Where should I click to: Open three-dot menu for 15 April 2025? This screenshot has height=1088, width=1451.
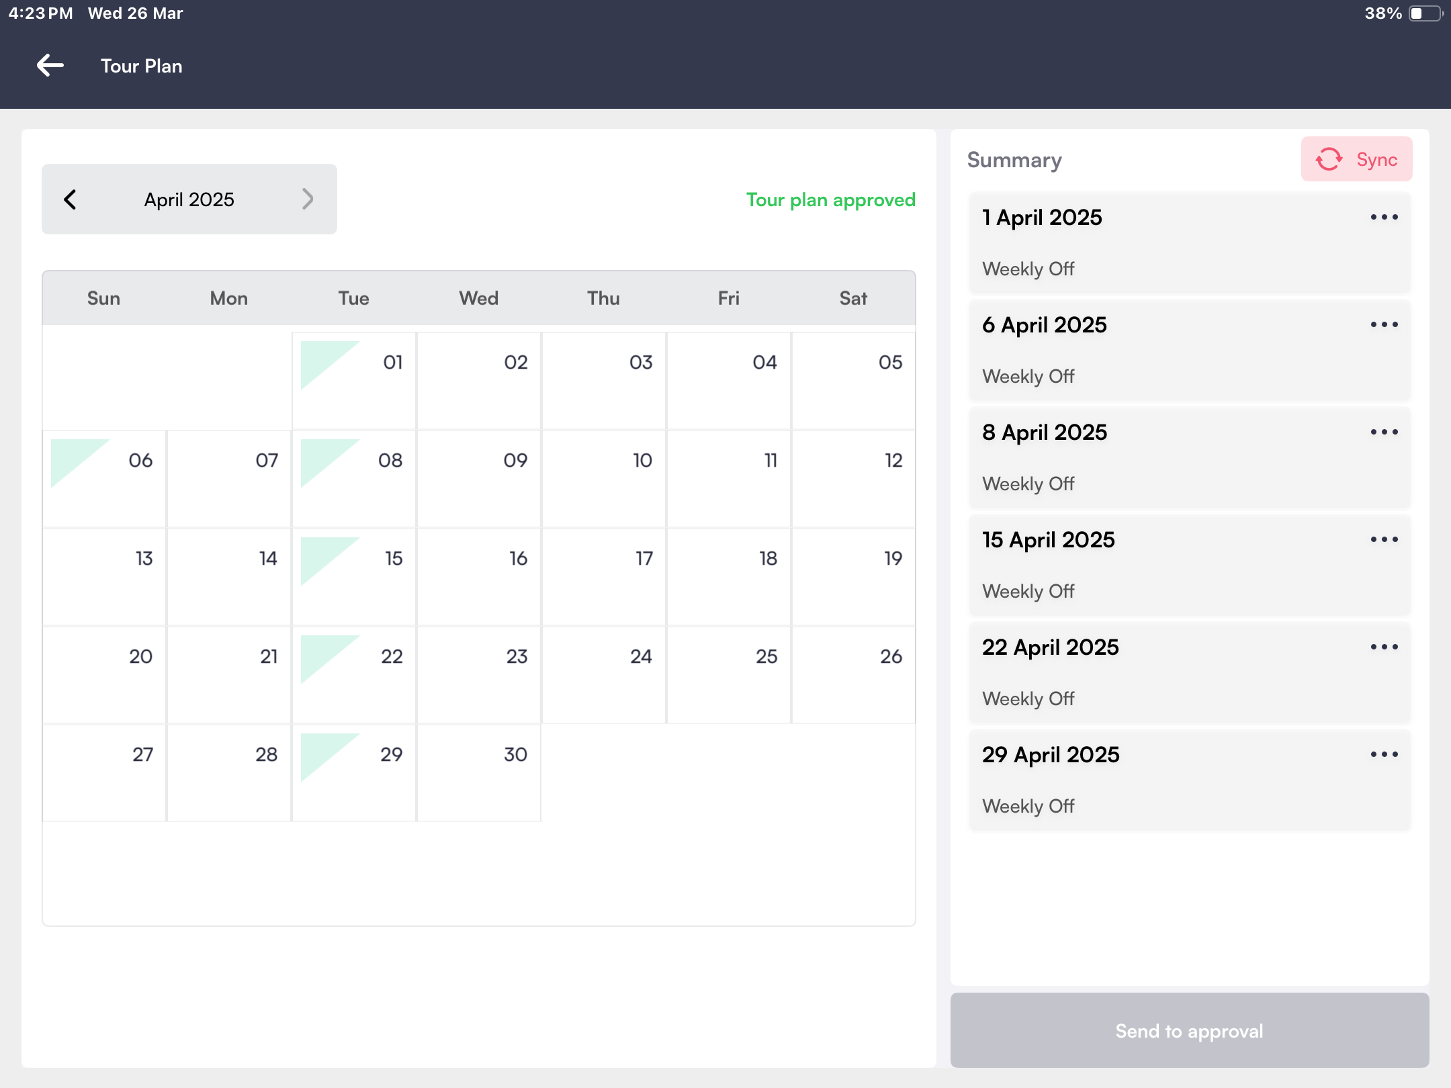tap(1384, 540)
